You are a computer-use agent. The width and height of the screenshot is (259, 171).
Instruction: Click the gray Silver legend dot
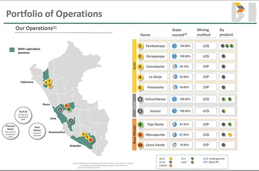[170, 162]
